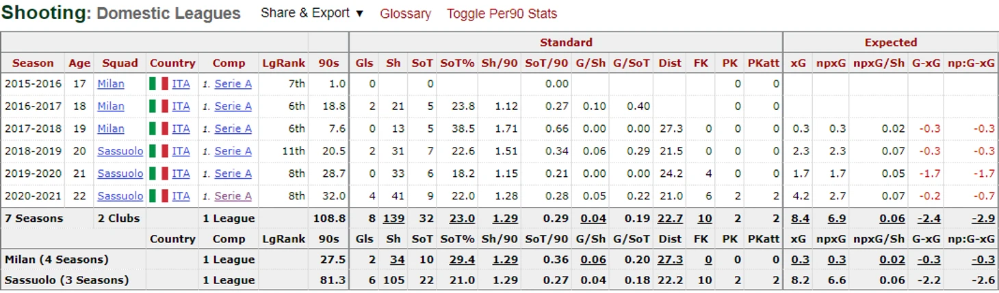
Task: Sort by the xG column header
Action: click(x=798, y=63)
